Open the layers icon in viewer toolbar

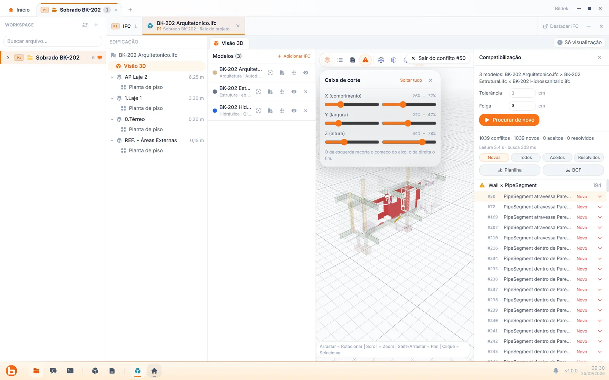point(327,60)
